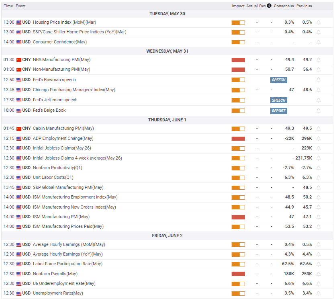335x299 pixels.
Task: Set alert bell for ISM Manufacturing Employment Index
Action: pos(319,197)
